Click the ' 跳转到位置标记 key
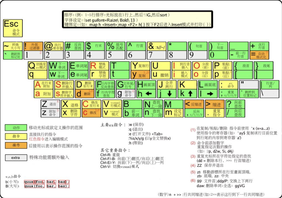Image resolution: width=282 pixels, height=198 pixels. tap(249, 93)
